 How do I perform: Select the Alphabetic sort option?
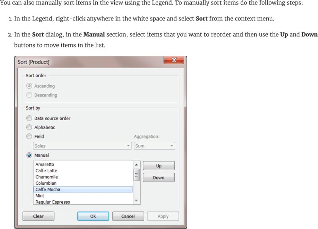[x=29, y=128]
